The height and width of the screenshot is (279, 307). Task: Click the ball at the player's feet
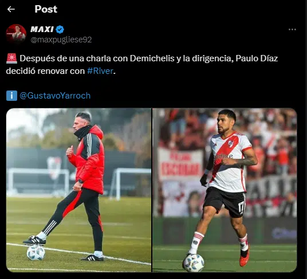click(x=194, y=263)
